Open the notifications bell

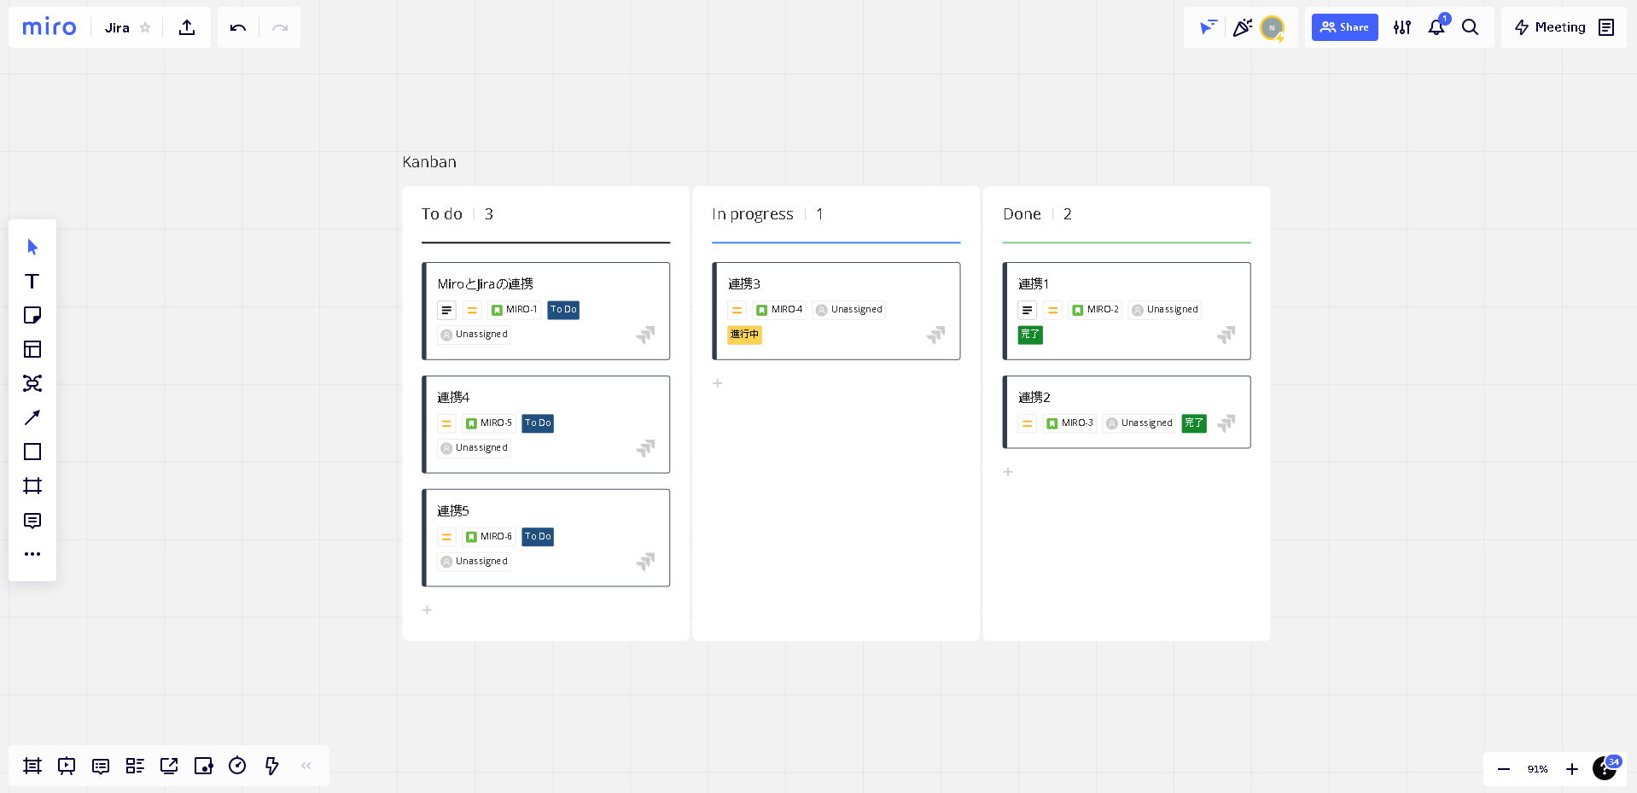tap(1436, 27)
